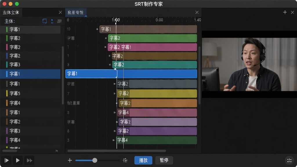Expand the pink 字幕4 timeline track
This screenshot has height=167, width=297.
coord(114,112)
